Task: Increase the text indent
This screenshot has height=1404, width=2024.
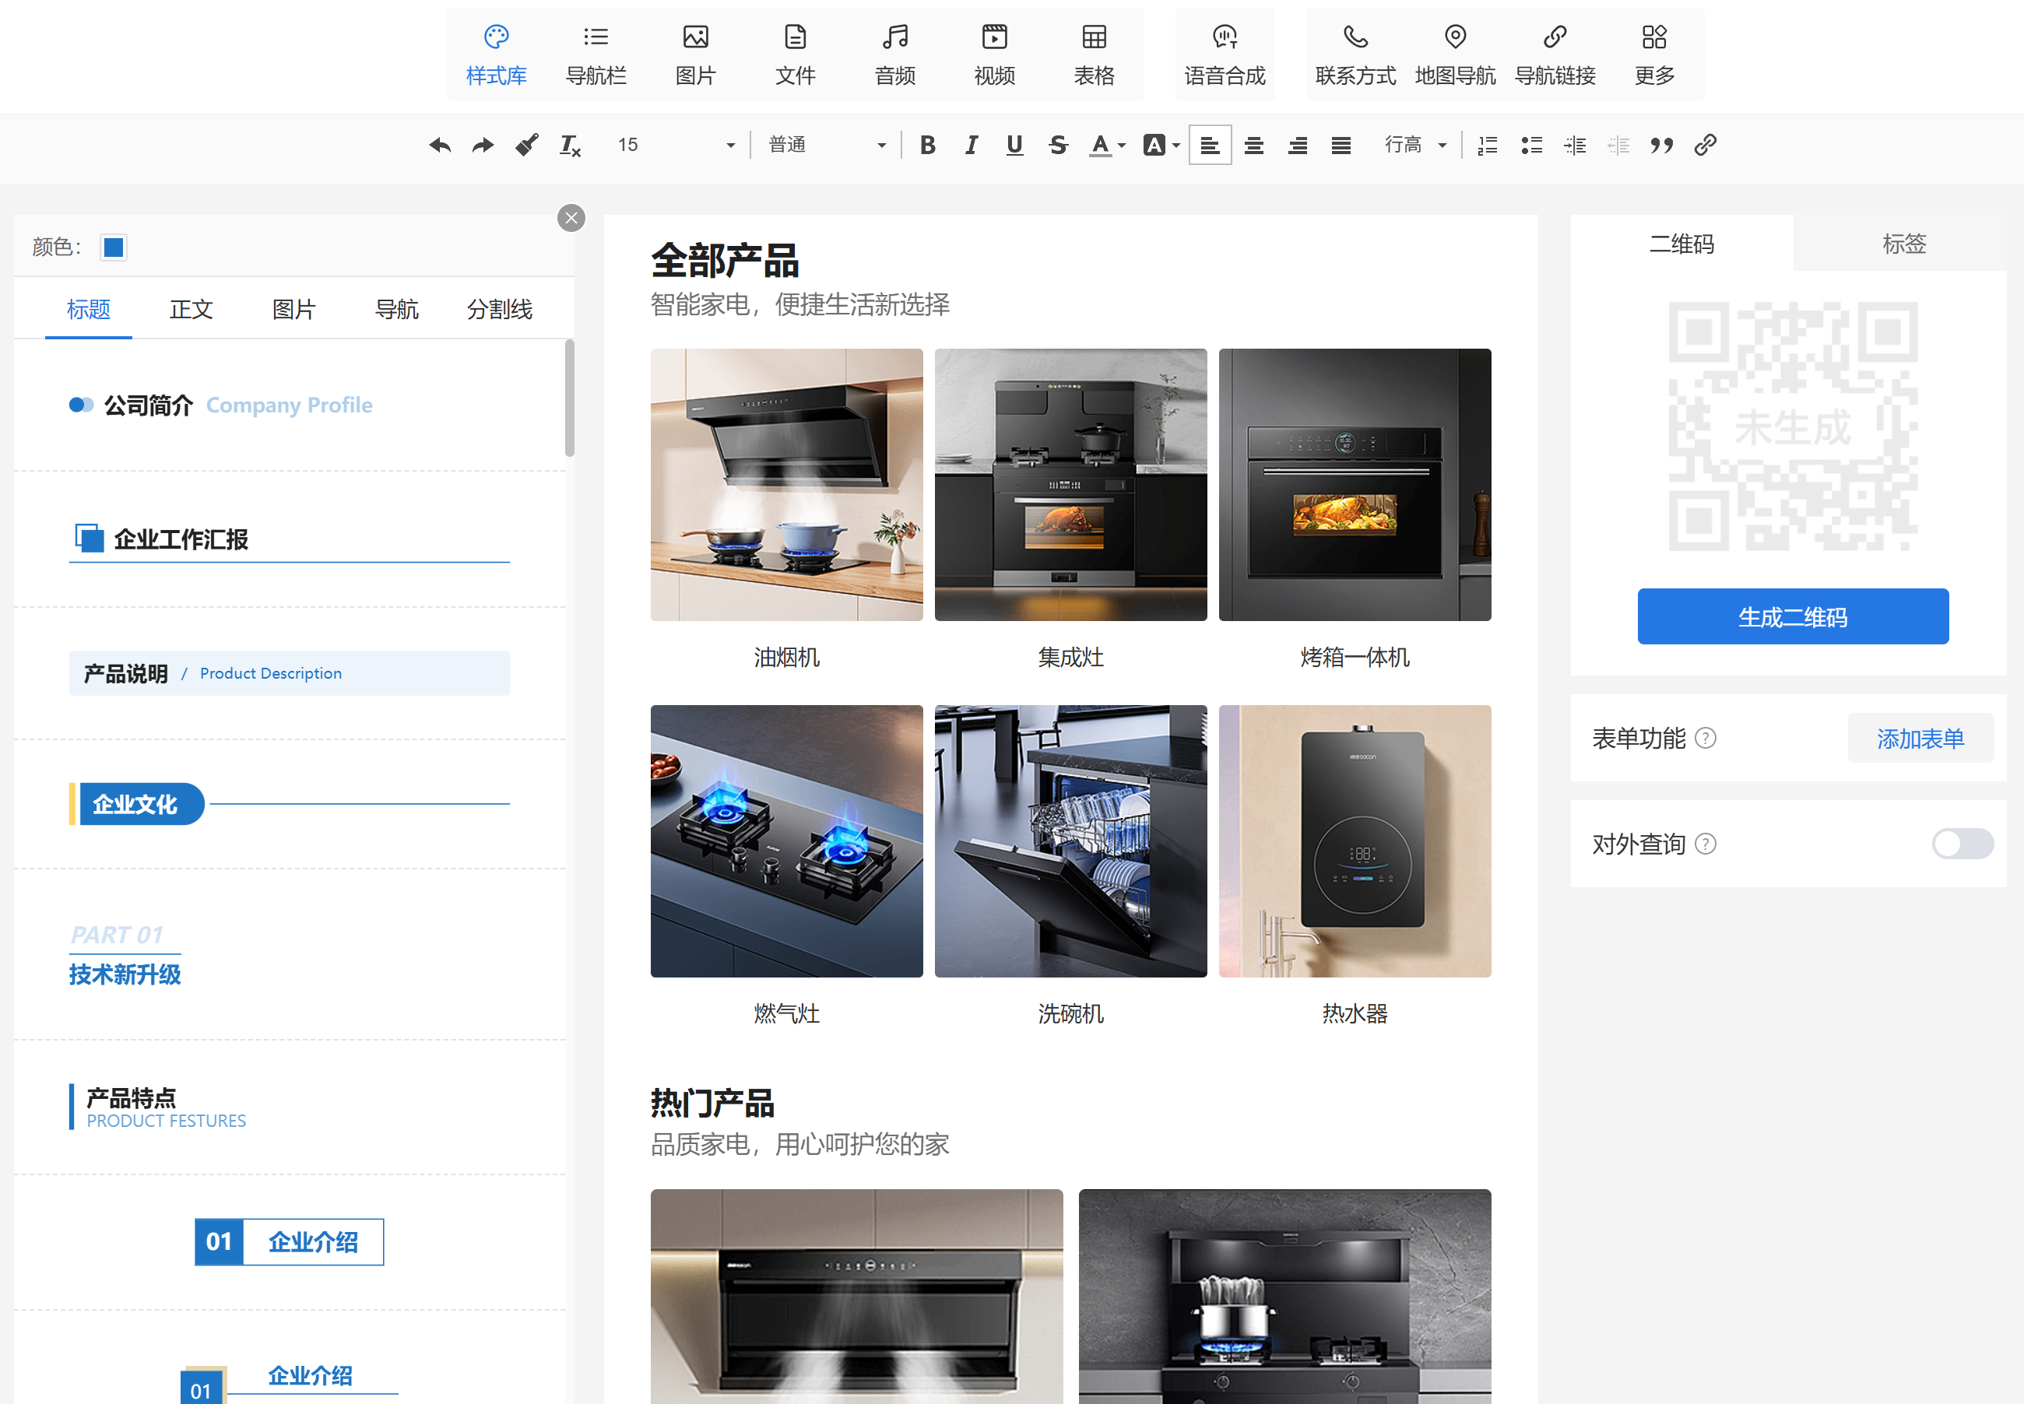Action: click(1575, 146)
